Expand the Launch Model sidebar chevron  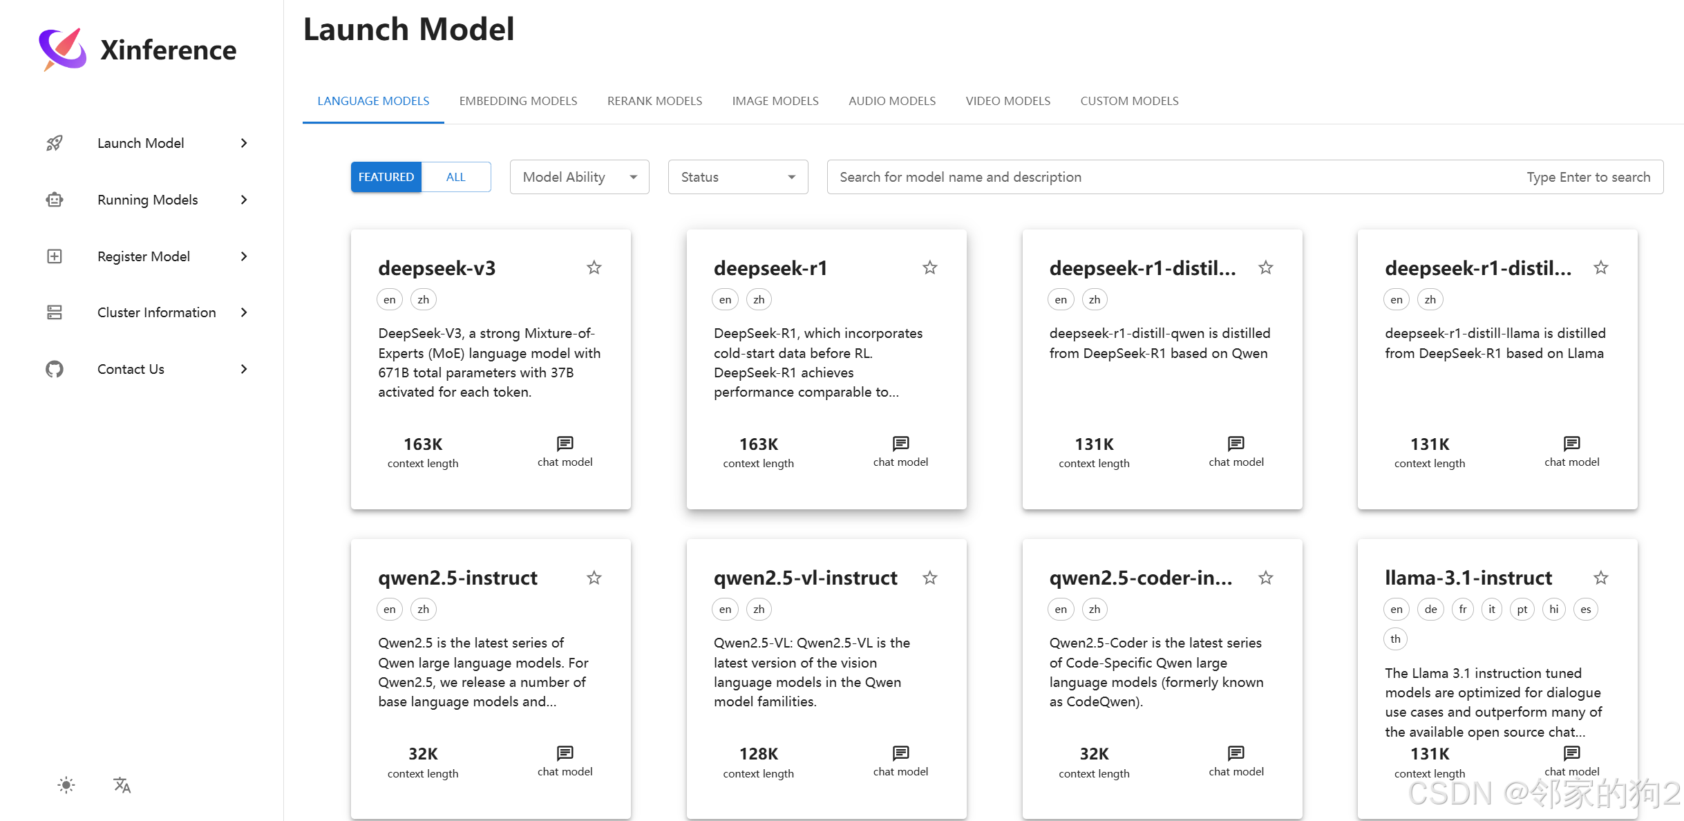pos(244,143)
